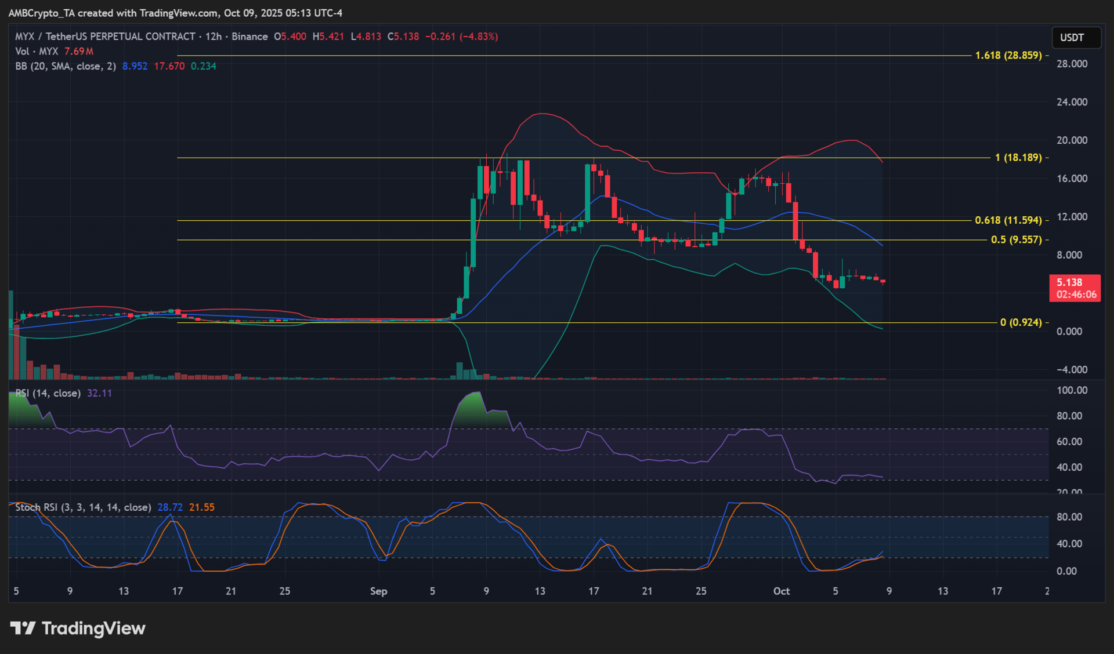Select the Stoch RSI indicator legend
Image resolution: width=1114 pixels, height=654 pixels.
82,507
